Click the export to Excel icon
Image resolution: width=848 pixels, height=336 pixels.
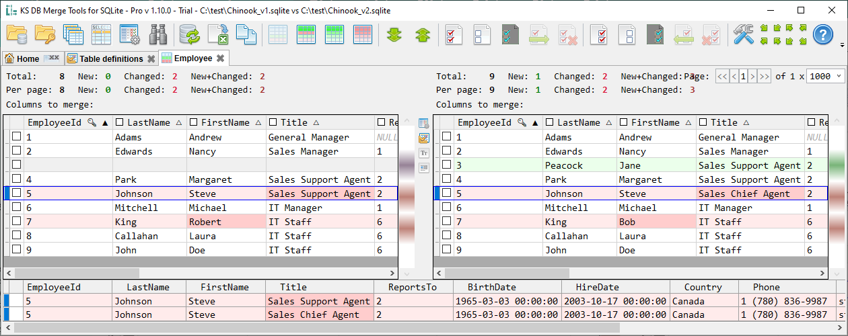218,34
